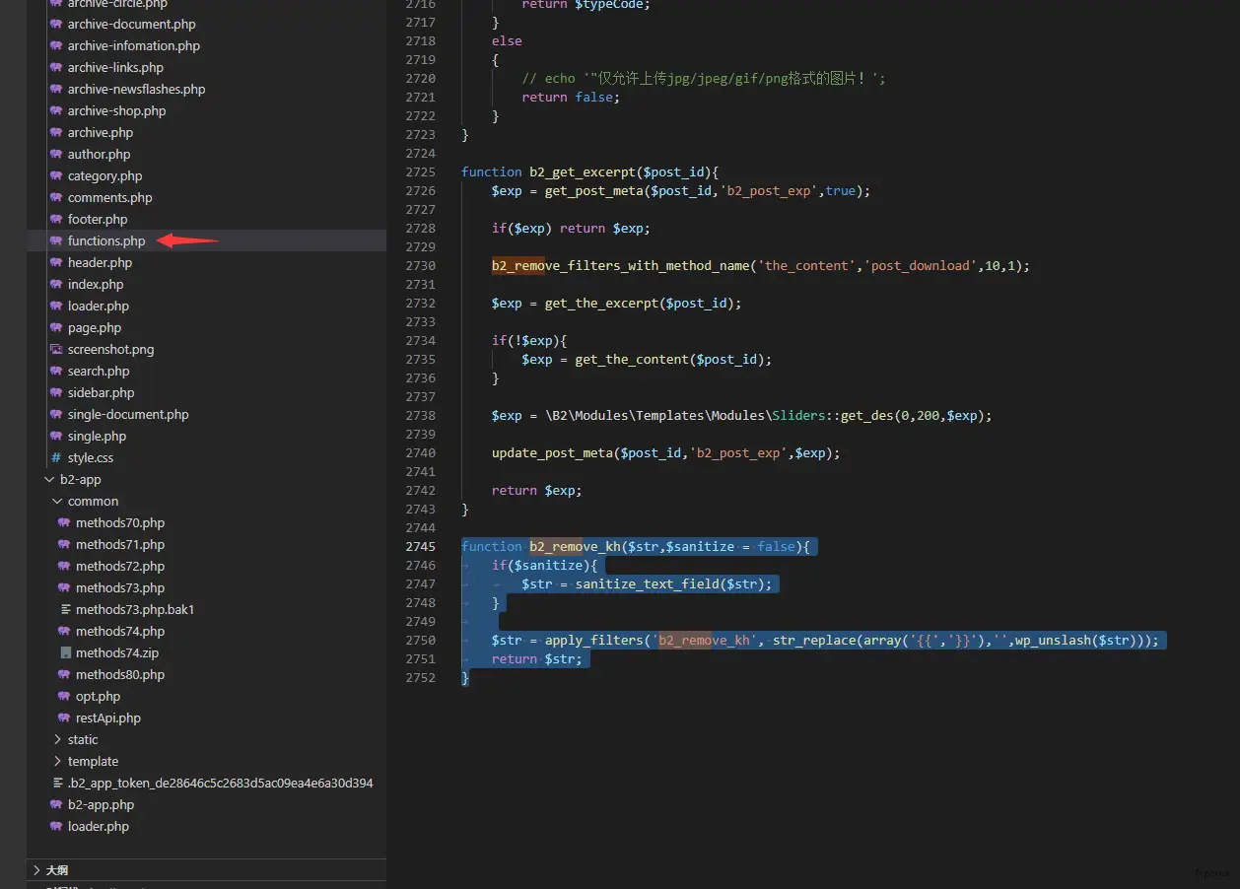Click get_the_content call on line 2735
This screenshot has height=889, width=1240.
632,359
